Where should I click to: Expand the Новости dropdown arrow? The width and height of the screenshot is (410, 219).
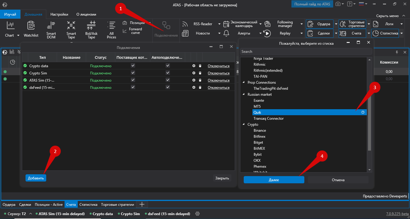click(x=219, y=33)
